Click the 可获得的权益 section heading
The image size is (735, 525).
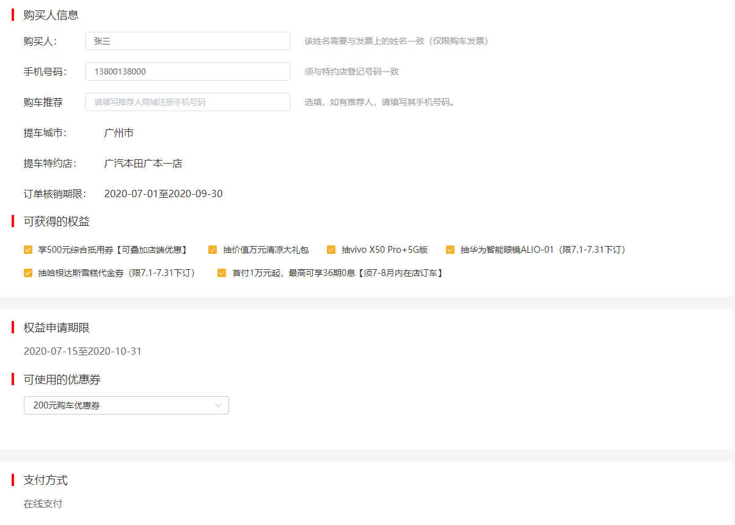tap(56, 222)
